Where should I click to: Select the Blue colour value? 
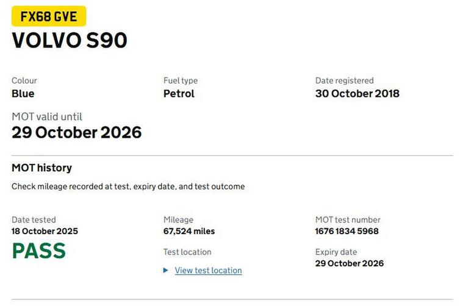pyautogui.click(x=23, y=94)
